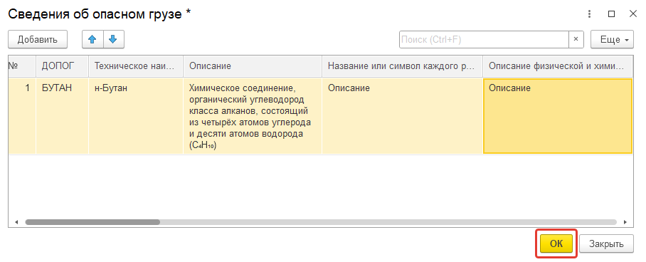Click the Добавить button
The height and width of the screenshot is (262, 646).
click(x=38, y=40)
